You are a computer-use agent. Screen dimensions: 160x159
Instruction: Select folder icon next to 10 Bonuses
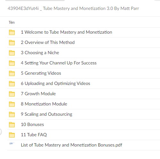coord(12,125)
